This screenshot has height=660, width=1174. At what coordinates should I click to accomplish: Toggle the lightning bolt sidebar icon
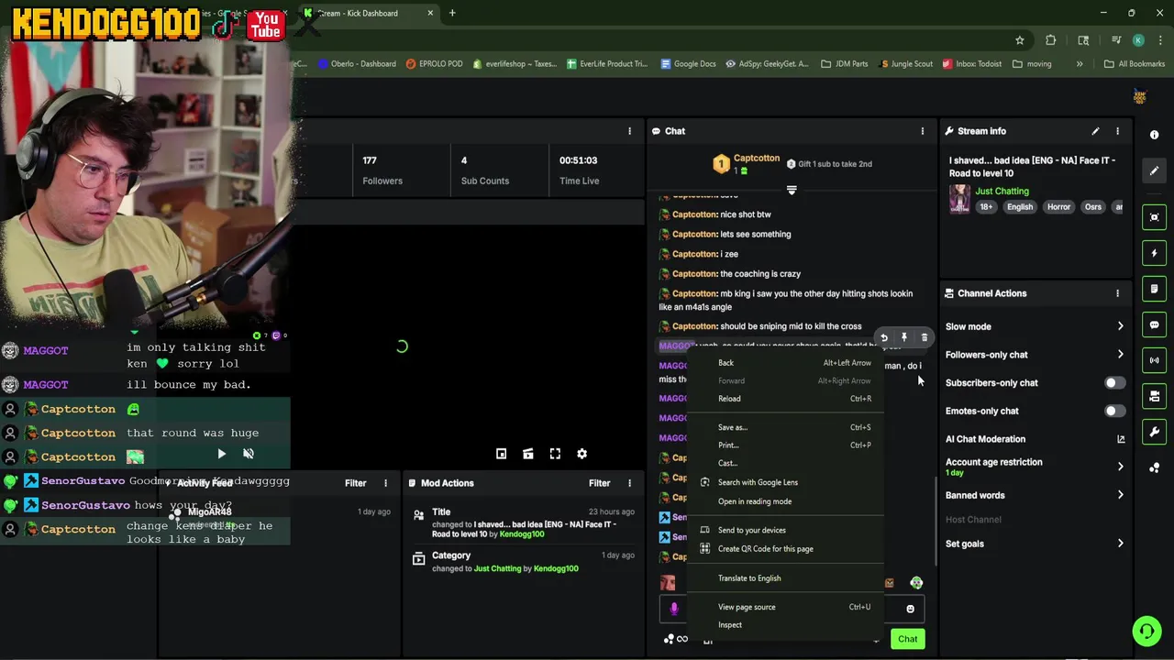(x=1154, y=253)
